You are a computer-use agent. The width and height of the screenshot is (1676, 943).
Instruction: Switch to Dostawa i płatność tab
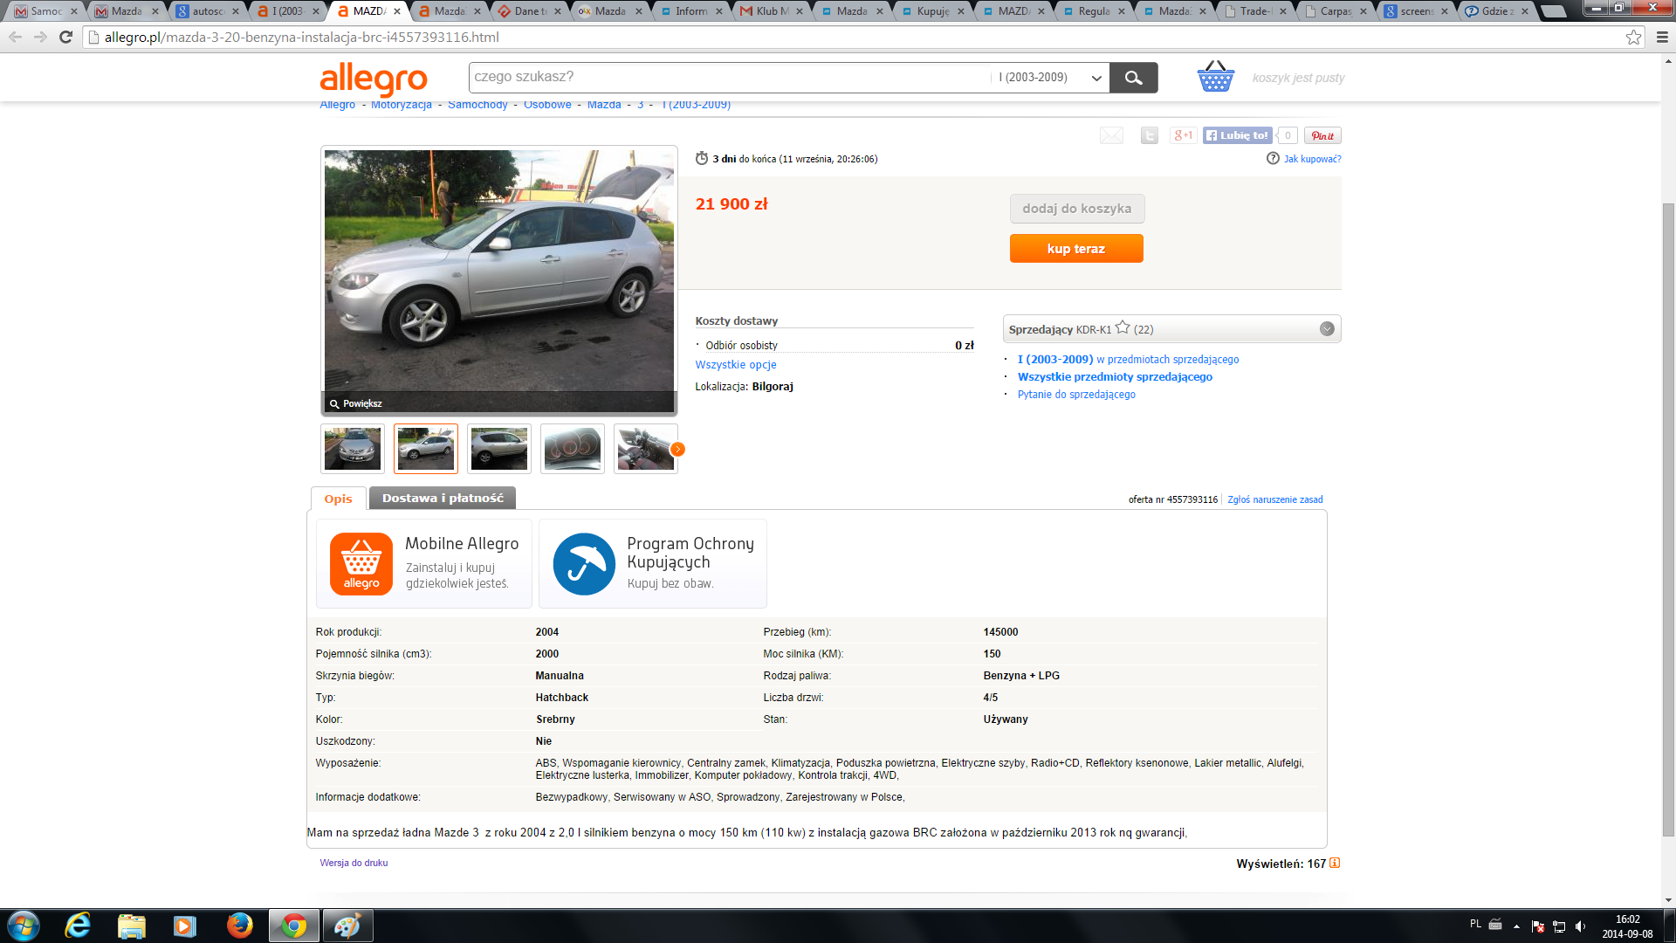point(443,498)
